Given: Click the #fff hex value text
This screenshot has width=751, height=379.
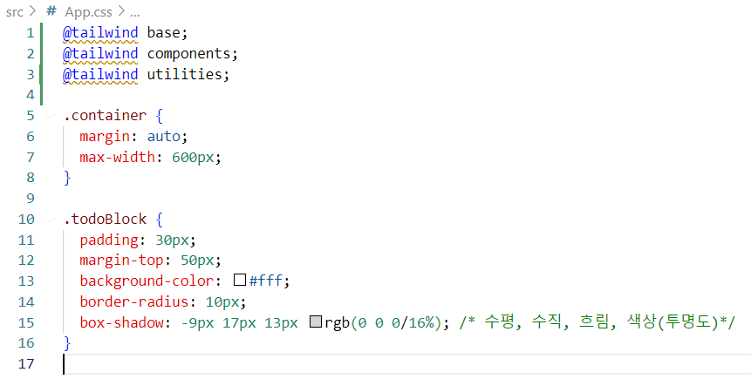Looking at the screenshot, I should (266, 281).
